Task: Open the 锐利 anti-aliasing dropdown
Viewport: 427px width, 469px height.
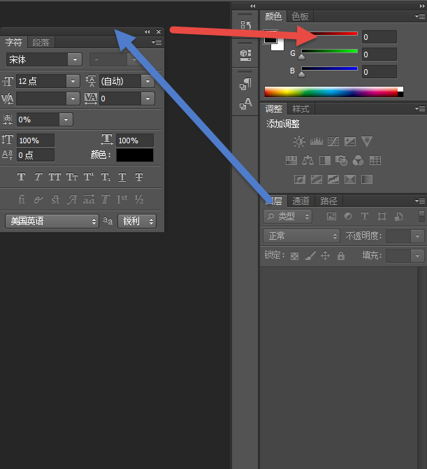Action: click(x=137, y=221)
